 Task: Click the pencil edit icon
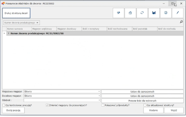tap(178, 13)
